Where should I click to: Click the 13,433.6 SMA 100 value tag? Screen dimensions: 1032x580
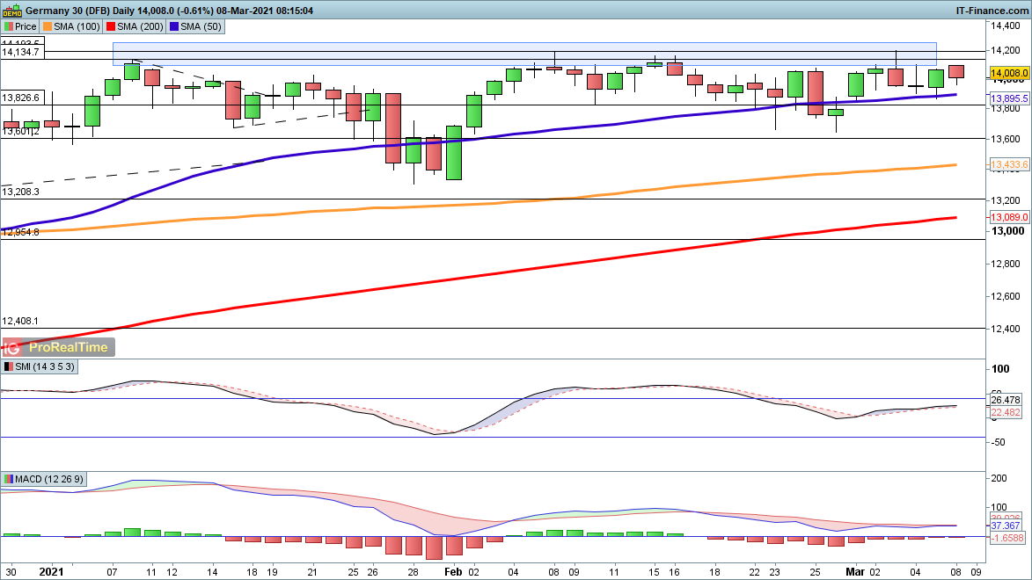click(1009, 165)
